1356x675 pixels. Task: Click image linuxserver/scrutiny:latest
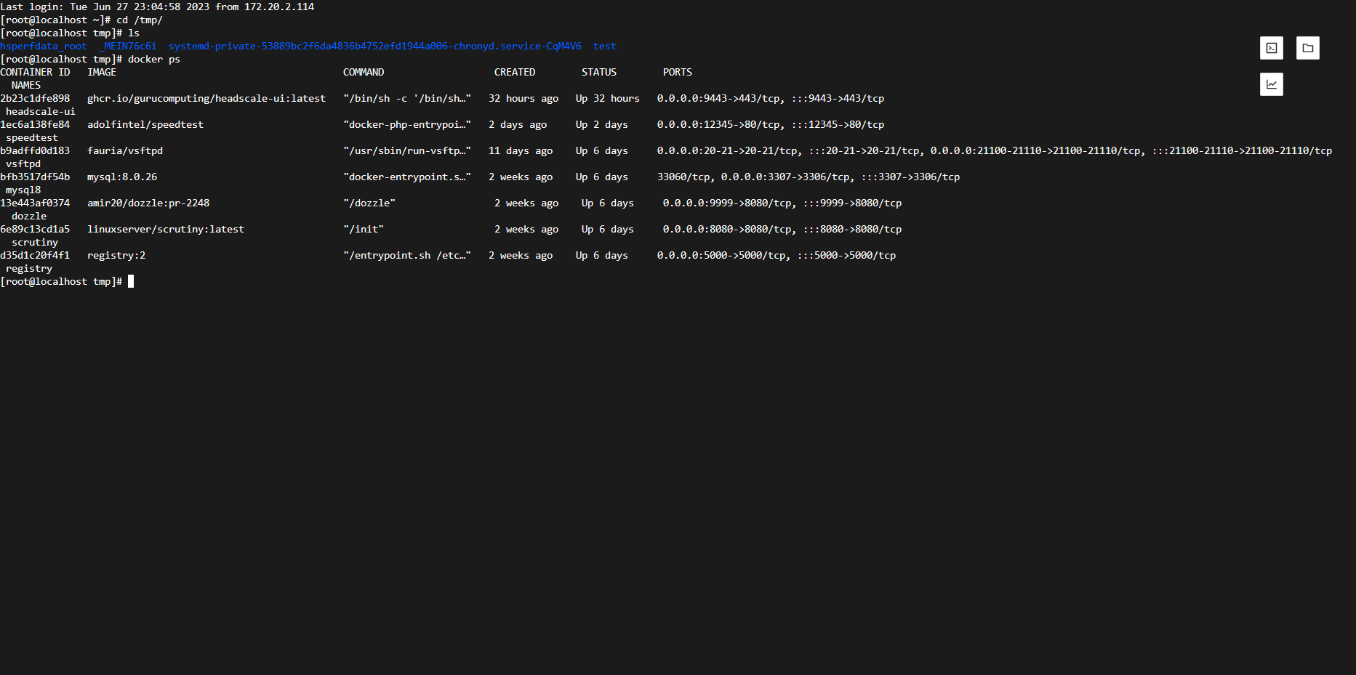coord(166,229)
